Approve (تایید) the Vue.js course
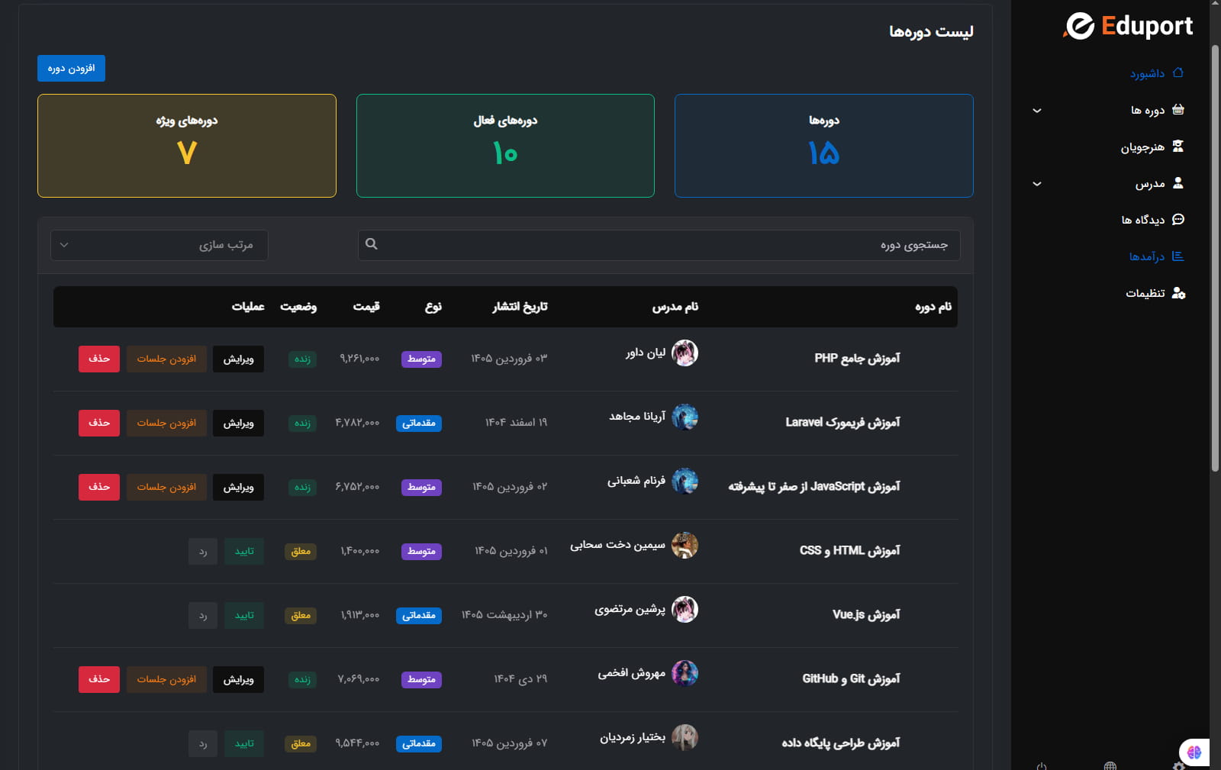This screenshot has height=770, width=1221. pos(244,615)
